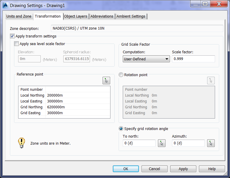The image size is (230, 178).
Task: Click the empty Point number cell in Reference point
Action: [78, 89]
